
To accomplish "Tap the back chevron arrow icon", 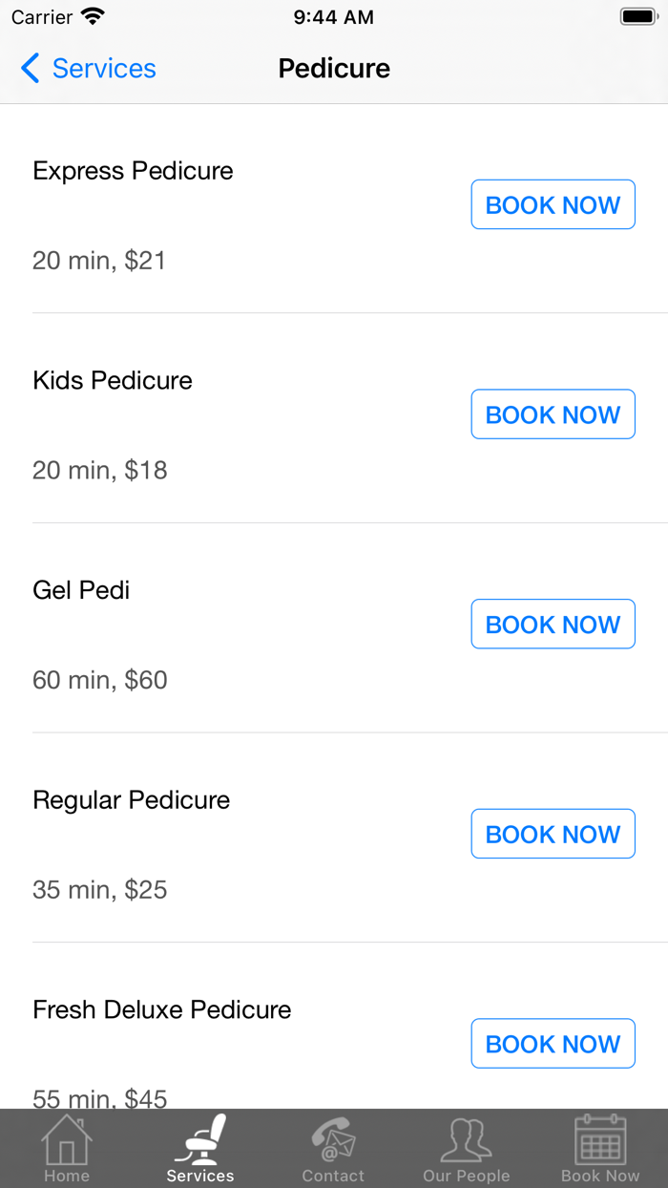I will 31,69.
